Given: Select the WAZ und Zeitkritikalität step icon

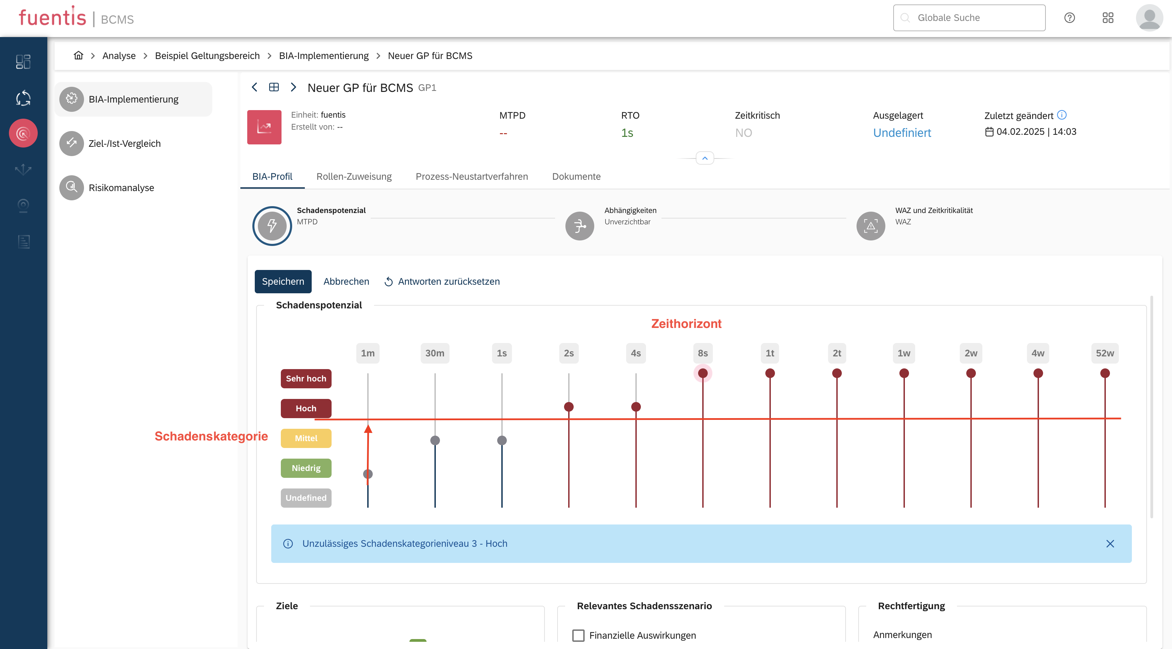Looking at the screenshot, I should click(870, 226).
